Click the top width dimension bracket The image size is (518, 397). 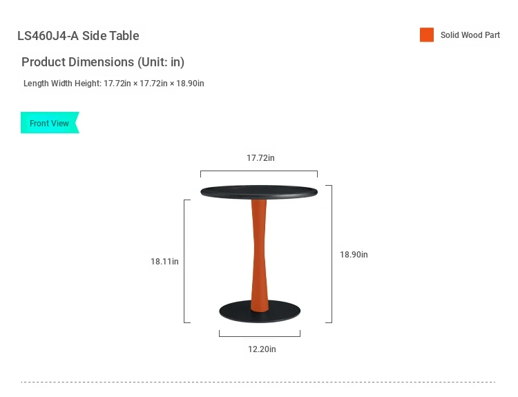coord(259,174)
